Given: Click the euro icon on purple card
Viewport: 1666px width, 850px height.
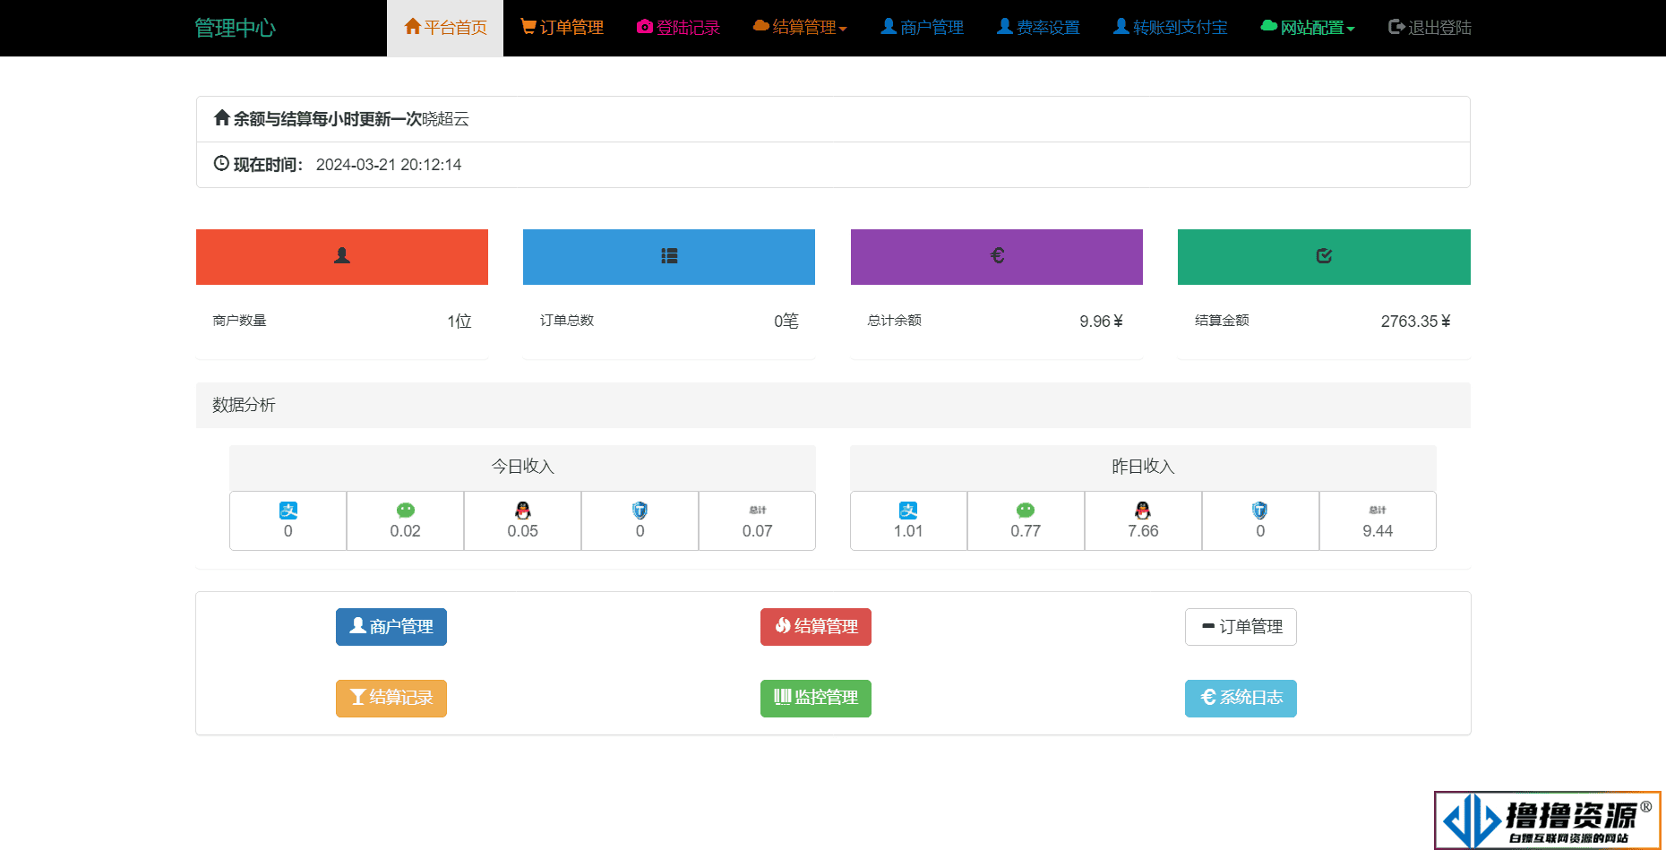Looking at the screenshot, I should 997,256.
